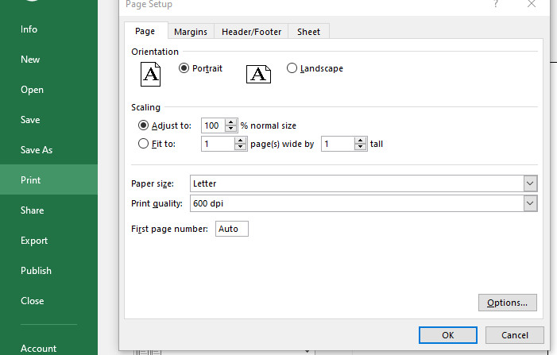Decrease pages tall value with down arrow
The height and width of the screenshot is (355, 557).
tap(361, 148)
